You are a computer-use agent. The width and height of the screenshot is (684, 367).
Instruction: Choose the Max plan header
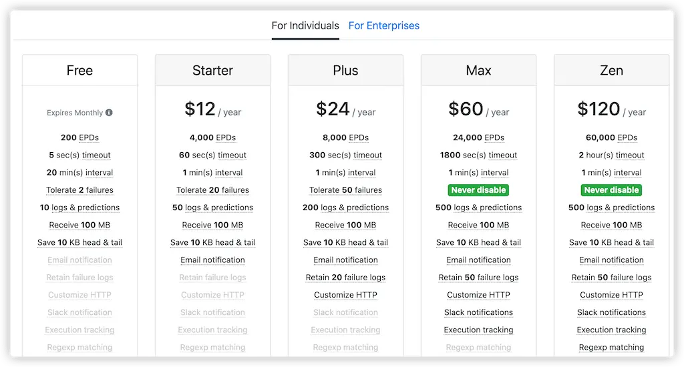(x=478, y=70)
